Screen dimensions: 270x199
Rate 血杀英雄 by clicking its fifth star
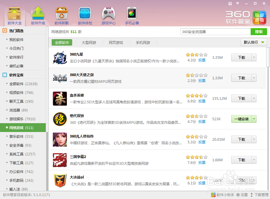[x=205, y=95]
